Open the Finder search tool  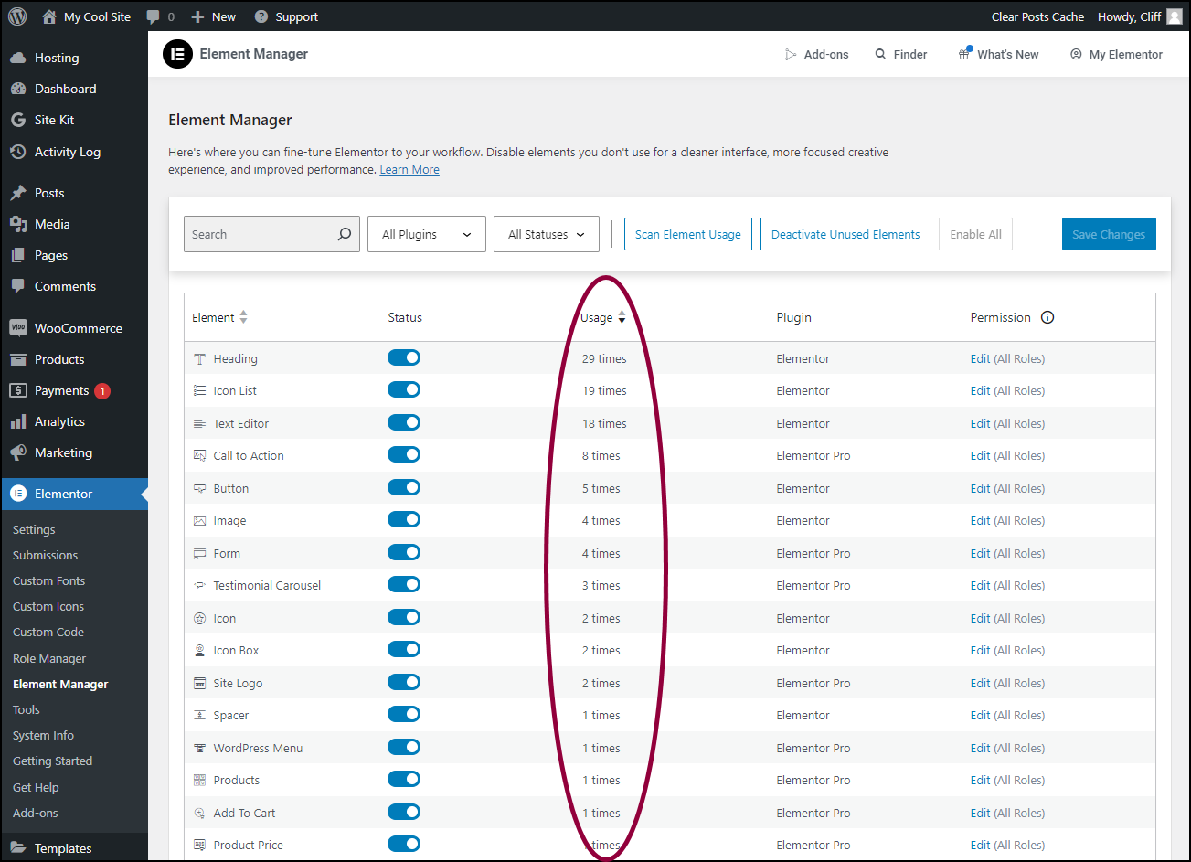coord(901,54)
